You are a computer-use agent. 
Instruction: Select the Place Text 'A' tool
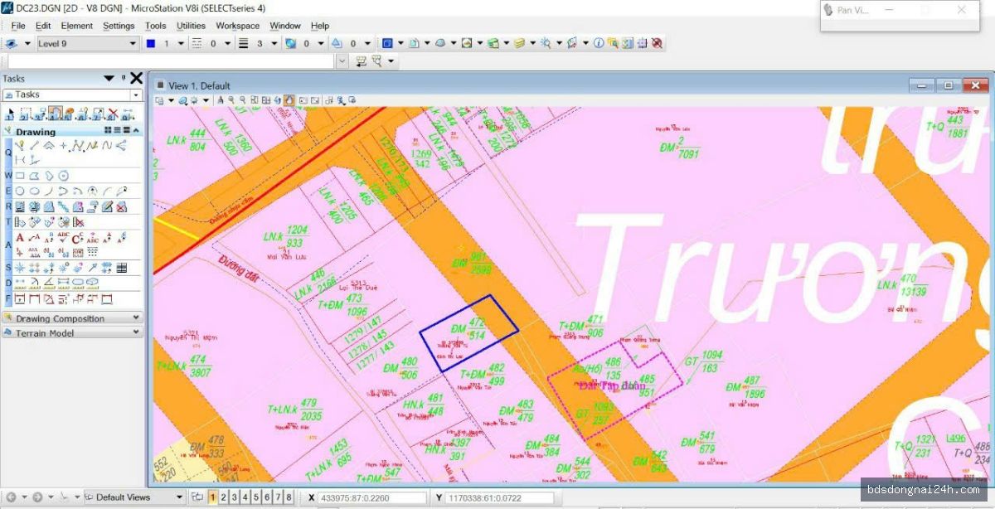pos(21,237)
